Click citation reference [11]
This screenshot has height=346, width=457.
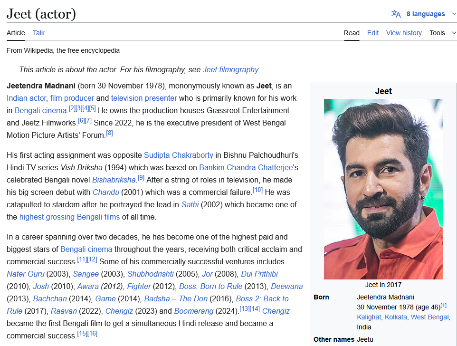(82, 259)
